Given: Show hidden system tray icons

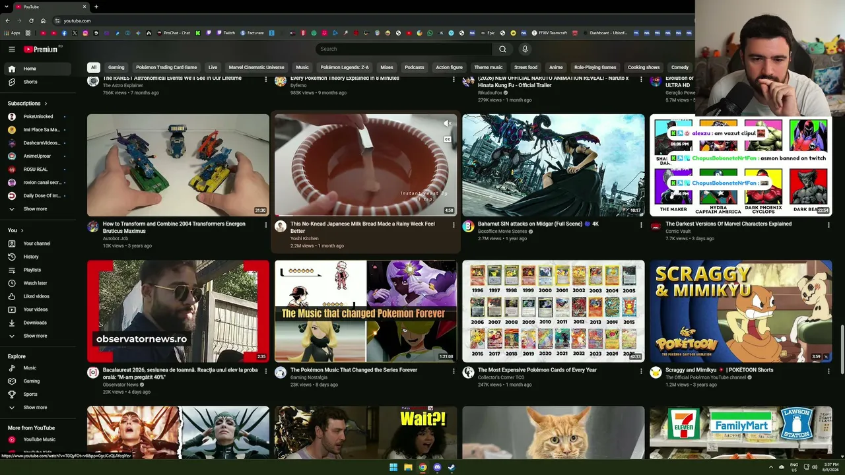Looking at the screenshot, I should click(770, 467).
